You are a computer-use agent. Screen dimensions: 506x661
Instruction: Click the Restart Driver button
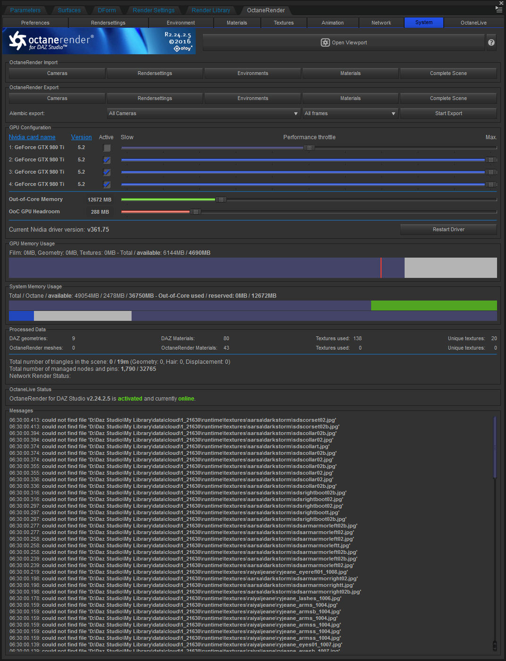[448, 230]
